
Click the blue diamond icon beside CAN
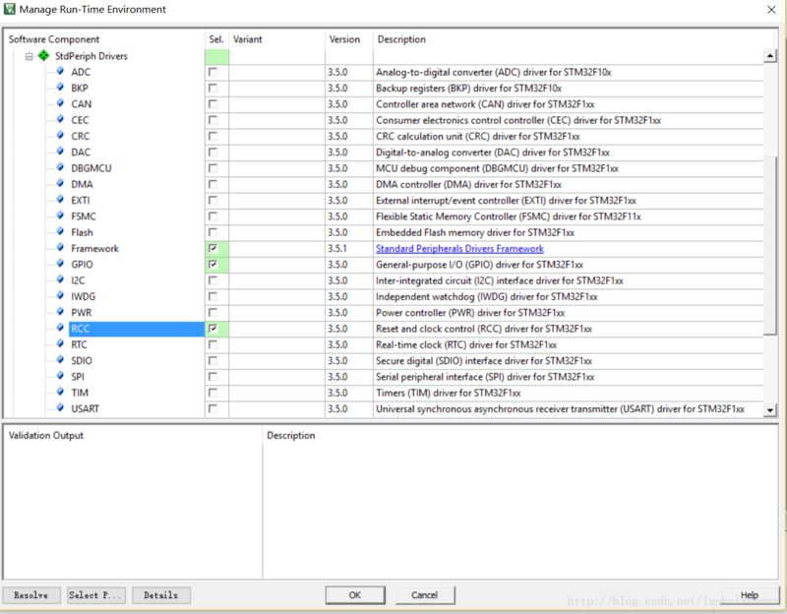[x=60, y=103]
